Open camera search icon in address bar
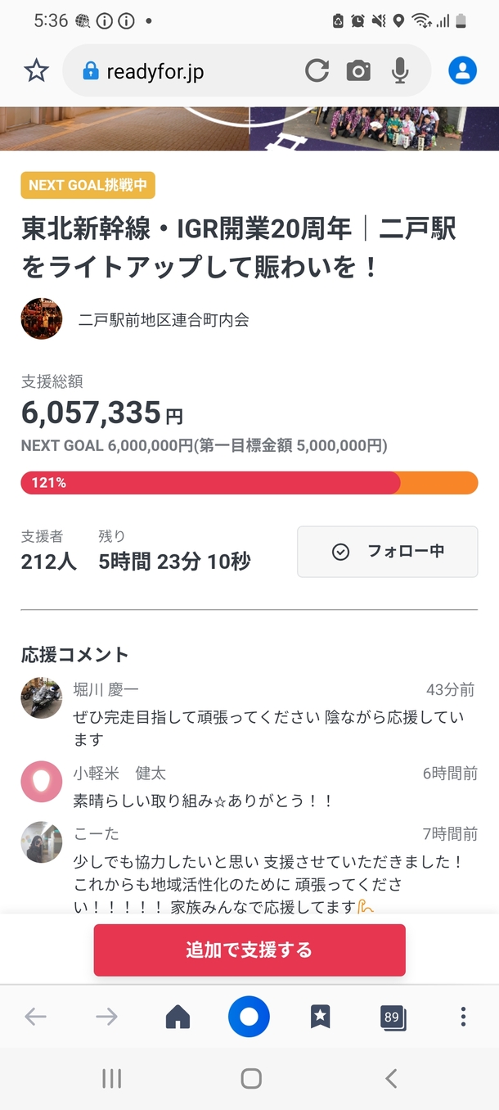 (x=358, y=71)
